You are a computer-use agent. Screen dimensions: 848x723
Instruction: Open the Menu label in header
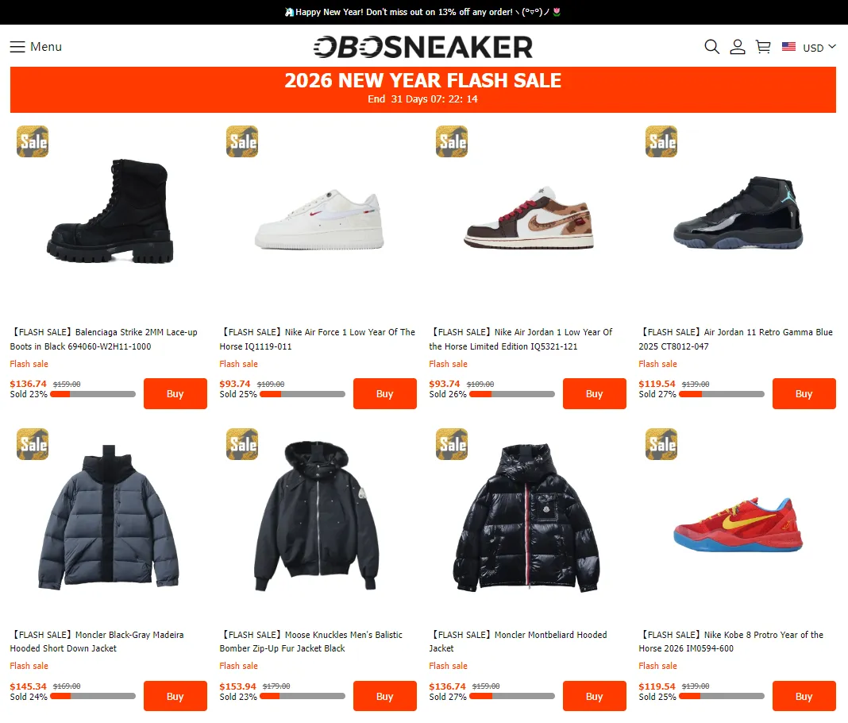(x=46, y=47)
